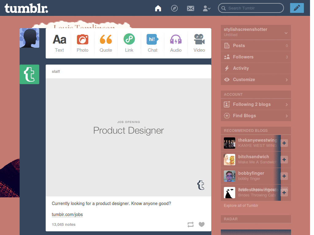Click the Customize chevron arrow
The height and width of the screenshot is (235, 314).
point(287,80)
